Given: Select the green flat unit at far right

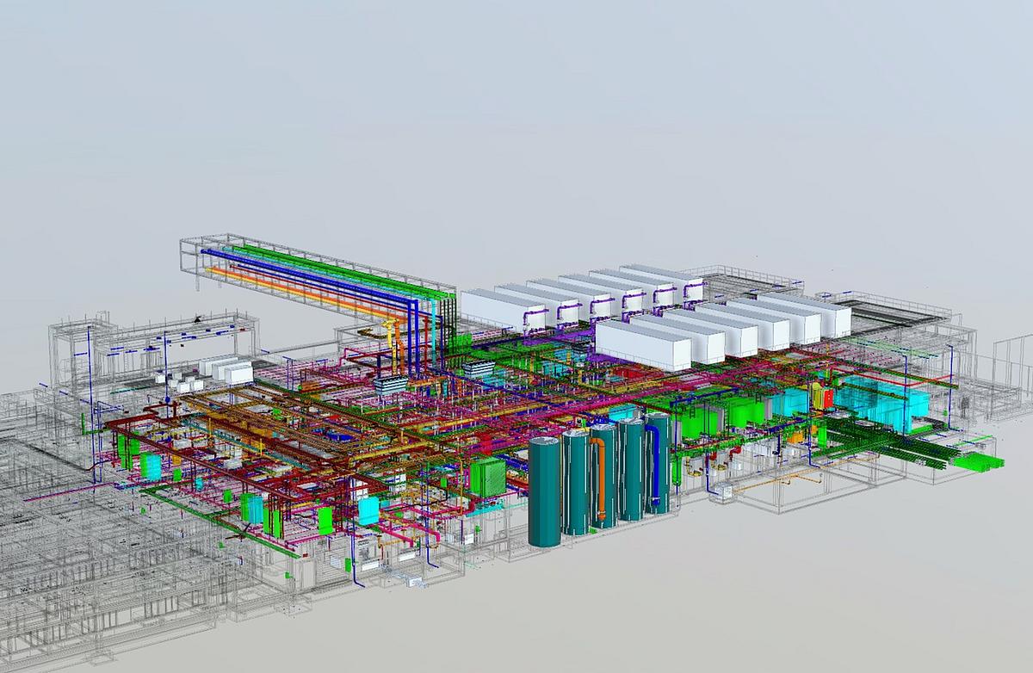Looking at the screenshot, I should tap(977, 463).
